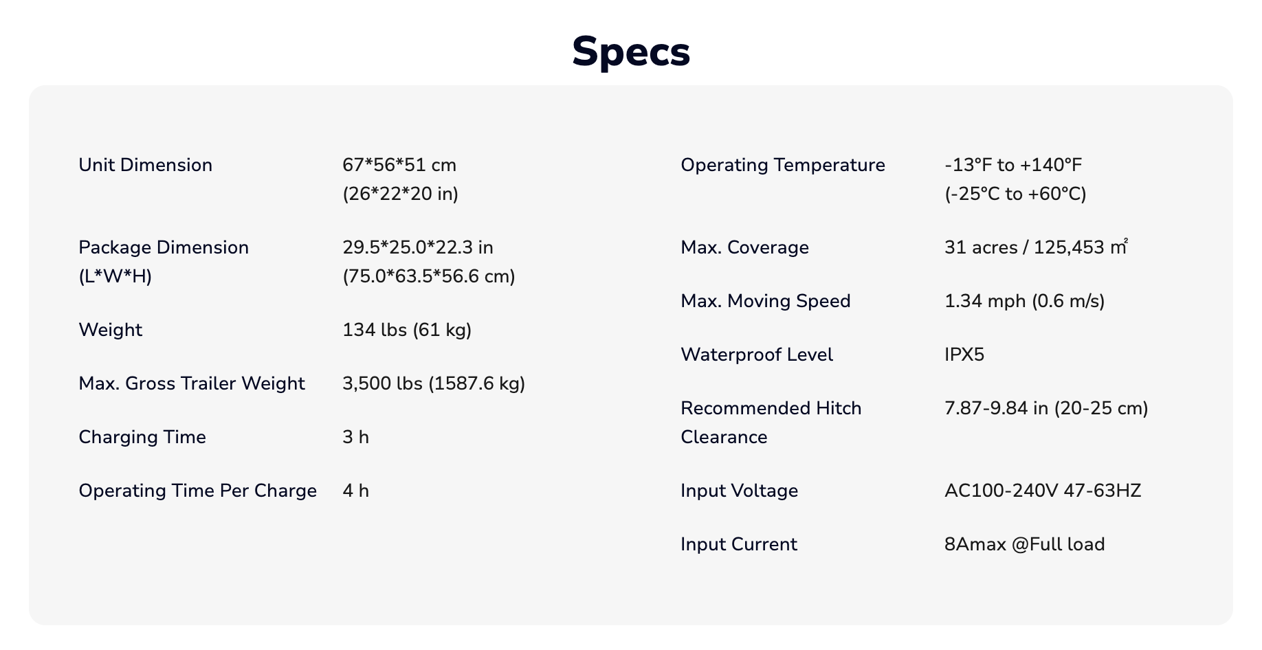The image size is (1262, 650).
Task: Select the AC100-240V 47-63HZ value
Action: pyautogui.click(x=1042, y=491)
